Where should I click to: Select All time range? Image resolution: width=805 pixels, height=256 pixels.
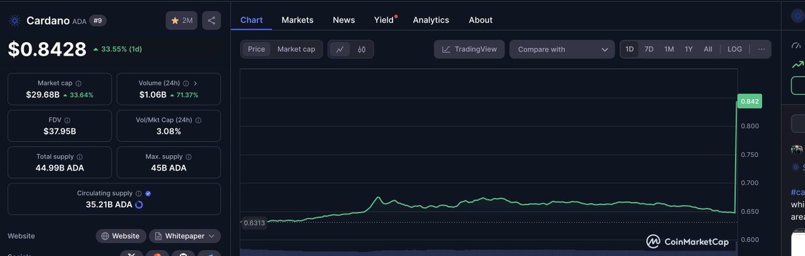point(708,49)
